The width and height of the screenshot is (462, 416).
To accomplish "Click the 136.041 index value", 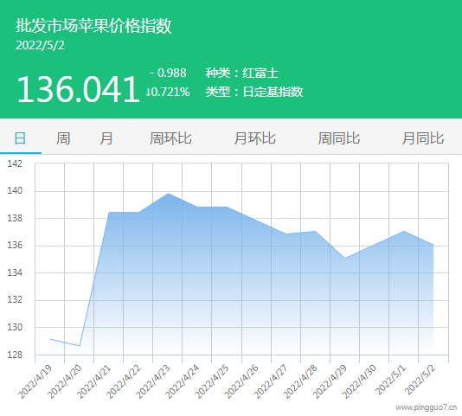I will pos(78,89).
